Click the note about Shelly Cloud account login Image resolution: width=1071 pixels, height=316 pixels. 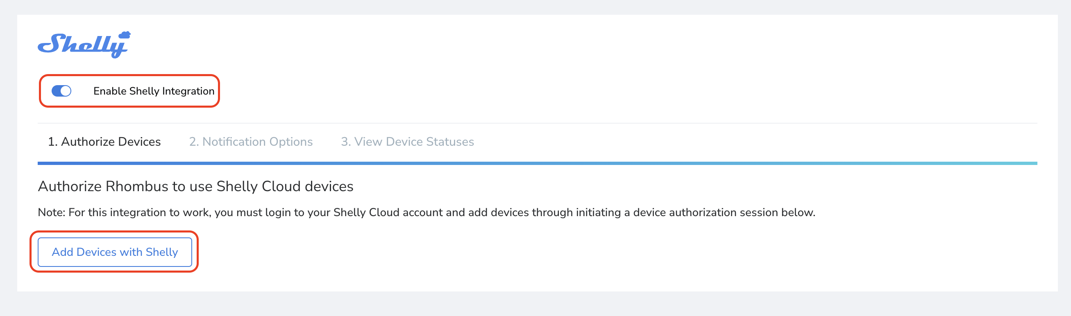click(x=427, y=212)
